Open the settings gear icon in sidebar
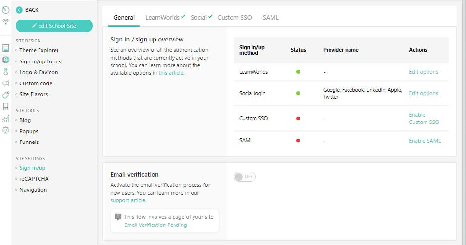This screenshot has width=466, height=245. point(6,130)
